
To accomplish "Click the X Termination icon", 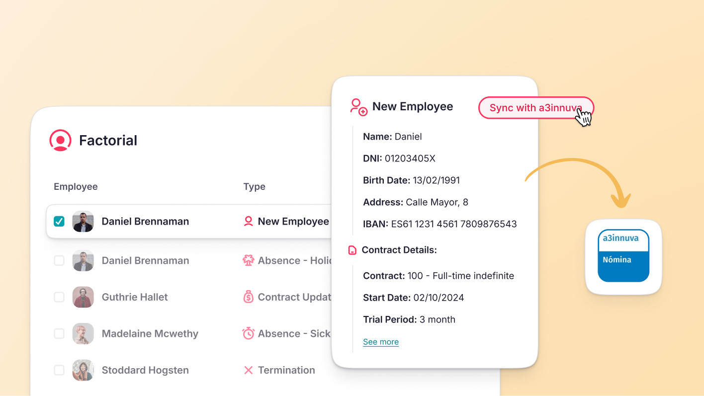I will point(249,370).
